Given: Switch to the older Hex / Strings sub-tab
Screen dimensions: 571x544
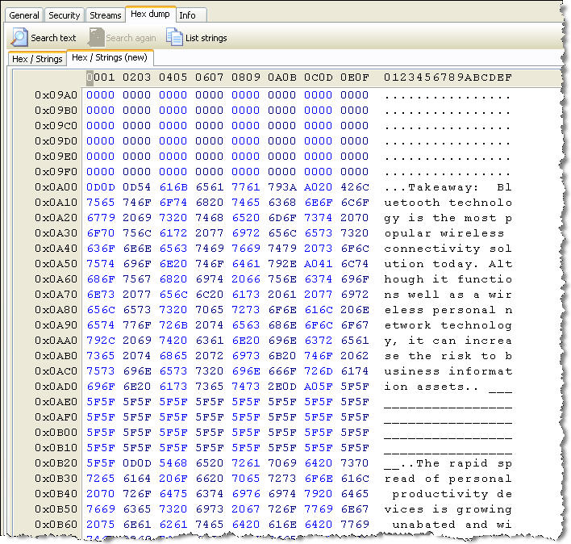Looking at the screenshot, I should point(36,59).
